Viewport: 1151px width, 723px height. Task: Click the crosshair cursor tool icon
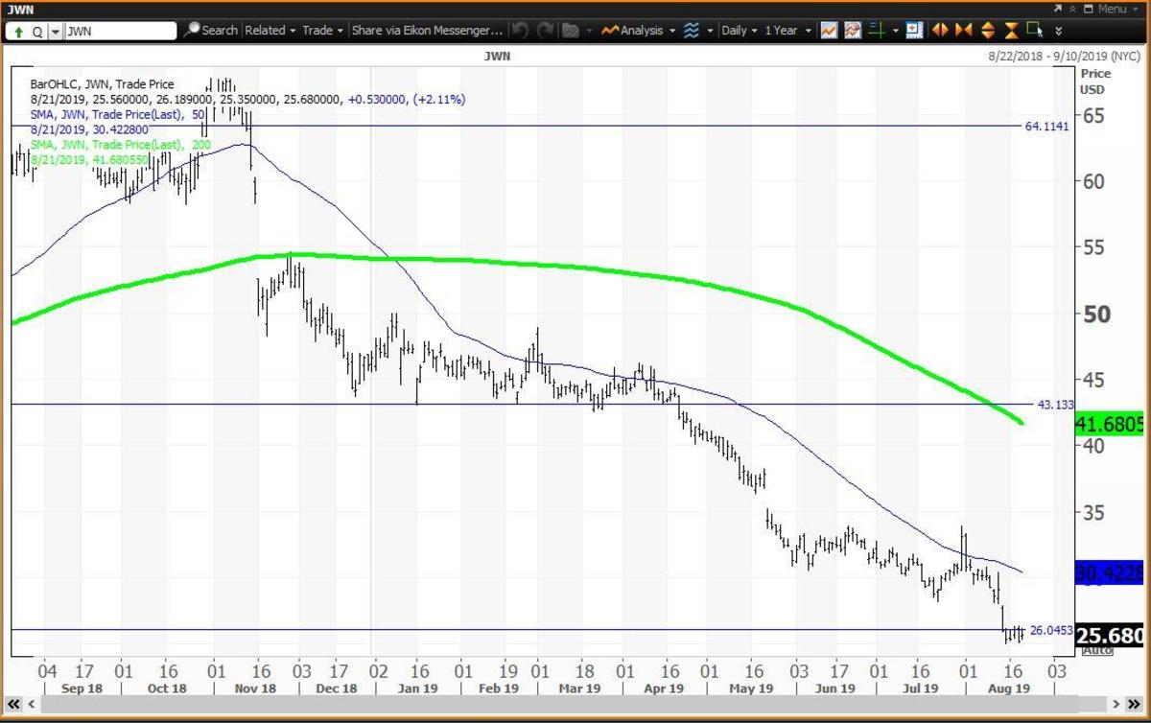pyautogui.click(x=876, y=31)
